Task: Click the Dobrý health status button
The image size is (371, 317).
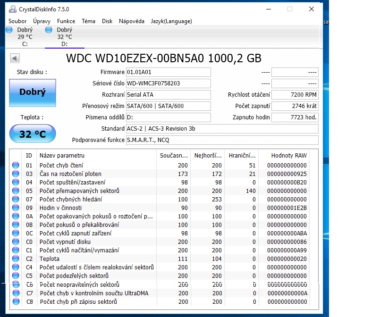Action: tap(33, 92)
